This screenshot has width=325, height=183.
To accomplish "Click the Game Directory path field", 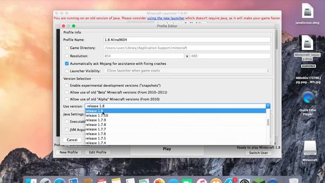I will click(x=187, y=48).
